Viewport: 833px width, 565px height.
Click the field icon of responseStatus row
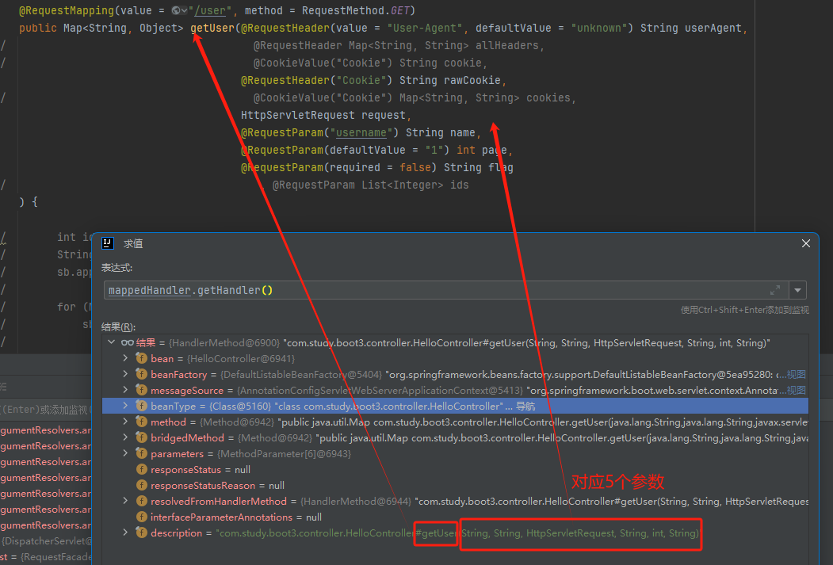click(x=141, y=469)
